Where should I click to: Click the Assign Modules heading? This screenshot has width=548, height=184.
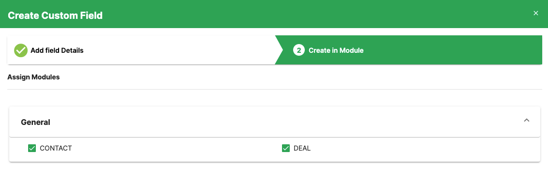click(33, 77)
